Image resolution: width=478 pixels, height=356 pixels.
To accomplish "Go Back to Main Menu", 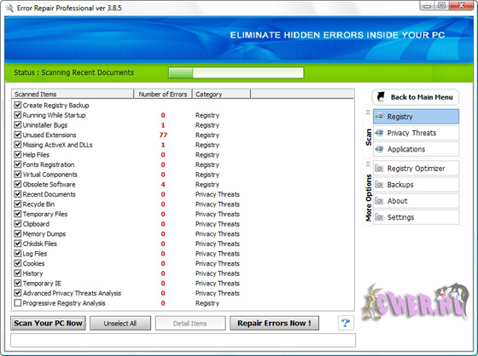I will click(415, 97).
